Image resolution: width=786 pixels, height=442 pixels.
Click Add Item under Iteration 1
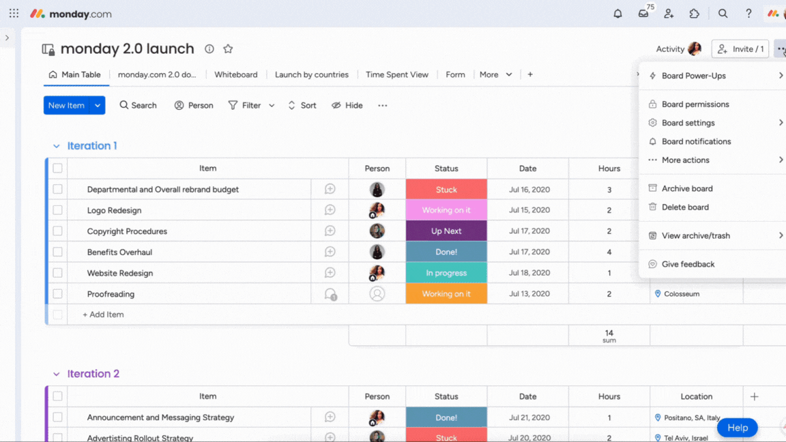point(102,314)
